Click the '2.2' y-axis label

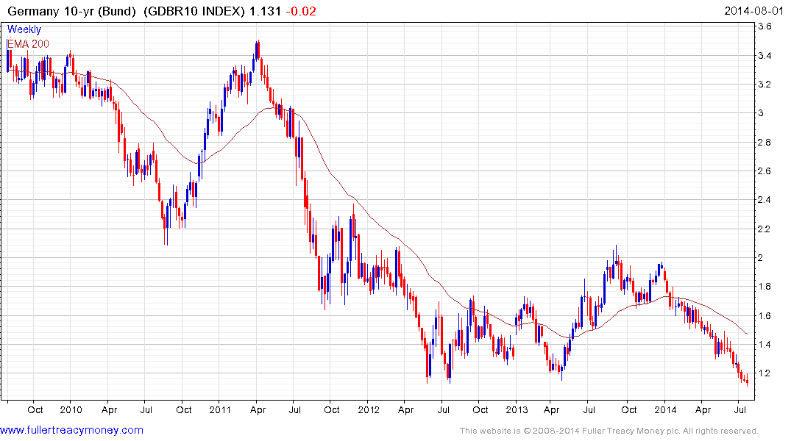[x=765, y=229]
